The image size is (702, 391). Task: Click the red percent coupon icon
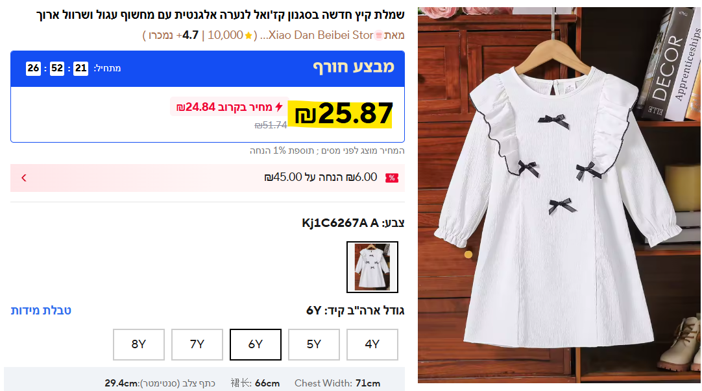[x=392, y=178]
